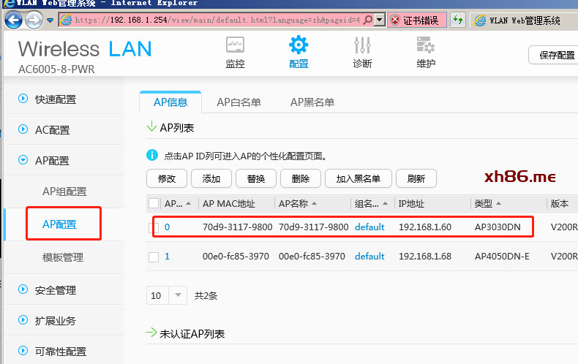Image resolution: width=578 pixels, height=364 pixels.
Task: Click the 配置 gear icon
Action: pos(299,45)
